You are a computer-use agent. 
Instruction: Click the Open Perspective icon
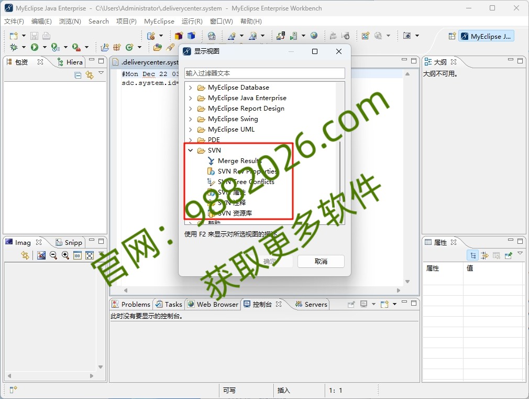point(452,36)
